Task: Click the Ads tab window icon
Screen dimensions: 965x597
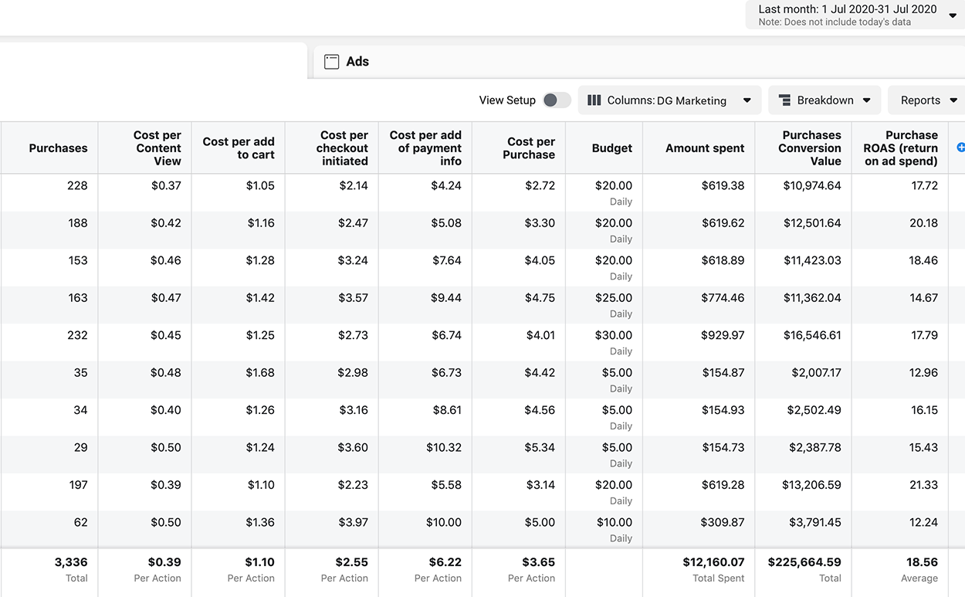Action: click(331, 62)
